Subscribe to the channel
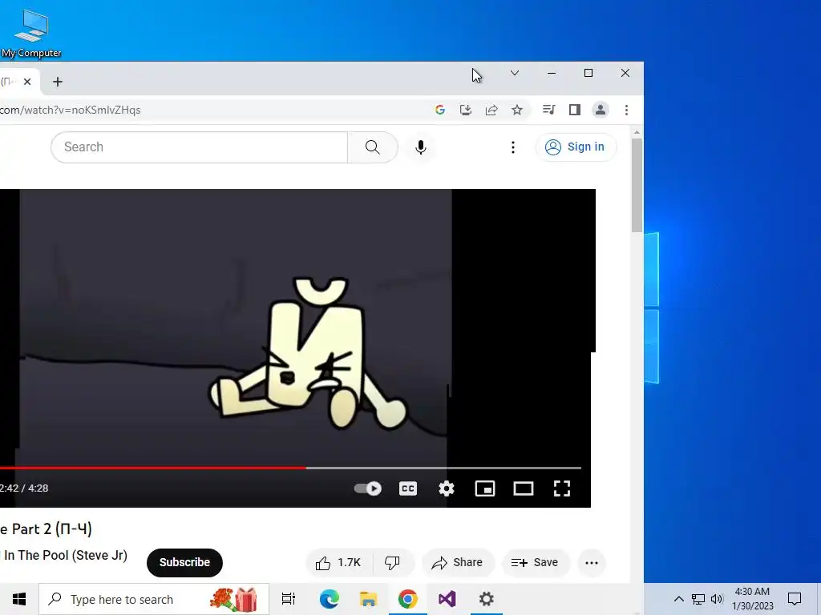 click(185, 563)
